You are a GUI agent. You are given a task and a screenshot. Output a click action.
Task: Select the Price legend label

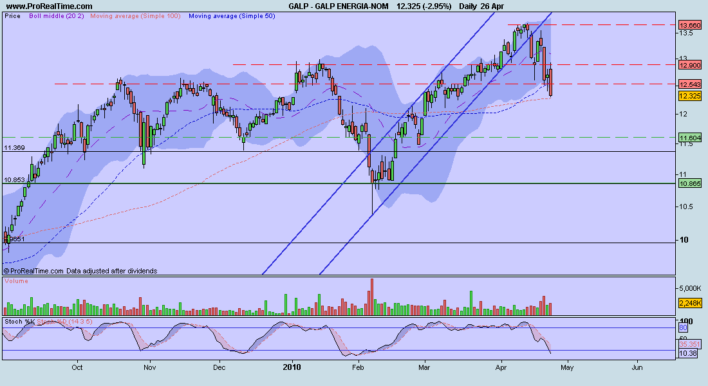13,16
